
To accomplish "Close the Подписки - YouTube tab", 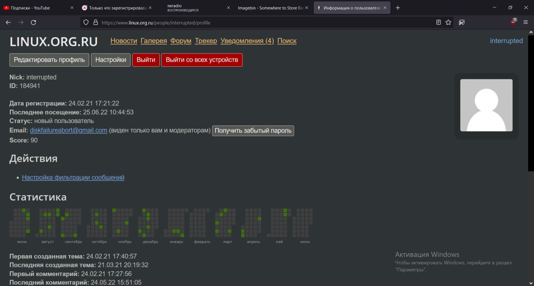I will pyautogui.click(x=72, y=8).
